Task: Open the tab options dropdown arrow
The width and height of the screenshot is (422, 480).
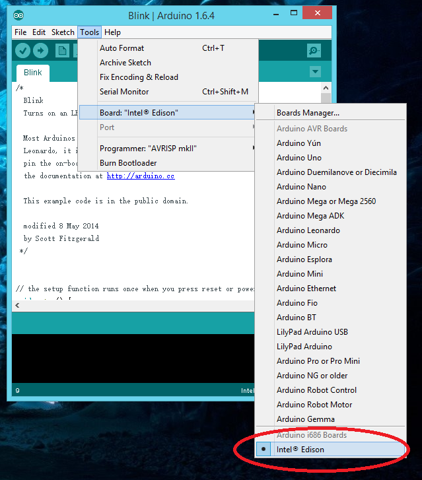Action: pyautogui.click(x=315, y=72)
